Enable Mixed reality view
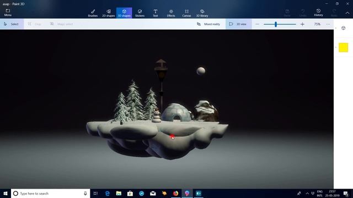The height and width of the screenshot is (198, 353). [208, 24]
